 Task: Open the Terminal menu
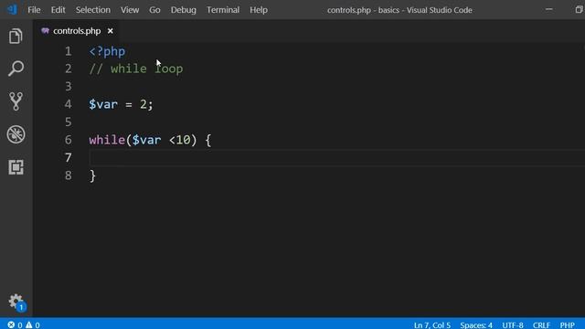223,10
